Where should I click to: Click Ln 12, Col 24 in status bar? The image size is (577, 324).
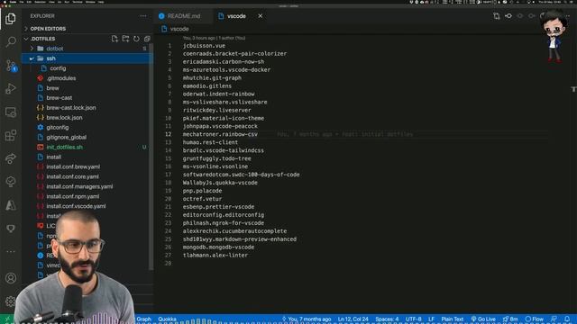tap(353, 319)
